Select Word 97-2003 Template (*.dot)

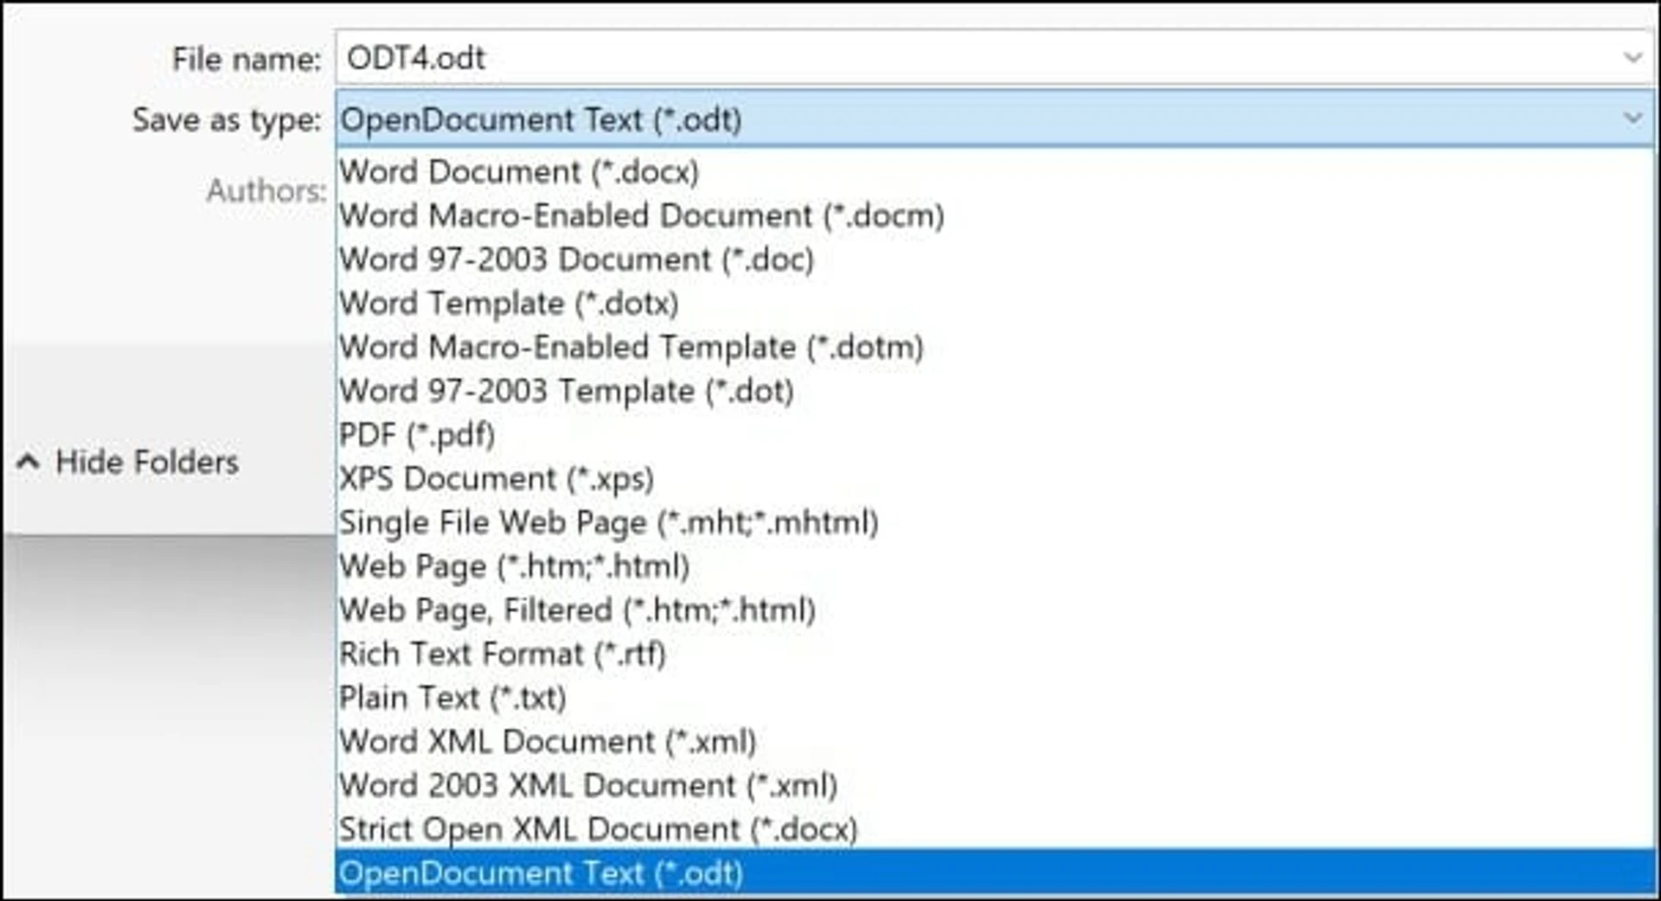tap(995, 391)
